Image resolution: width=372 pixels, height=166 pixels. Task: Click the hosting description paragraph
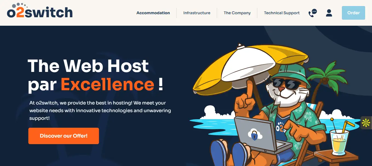coord(100,110)
